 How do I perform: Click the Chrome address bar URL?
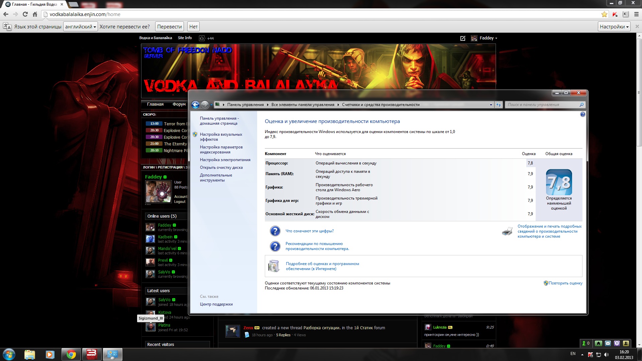pyautogui.click(x=85, y=14)
